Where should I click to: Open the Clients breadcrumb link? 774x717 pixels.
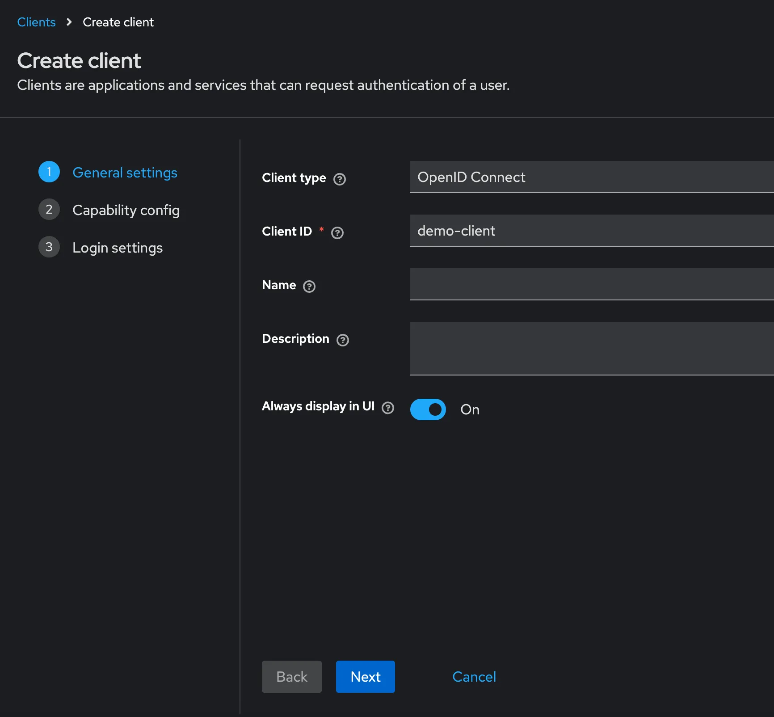(36, 21)
